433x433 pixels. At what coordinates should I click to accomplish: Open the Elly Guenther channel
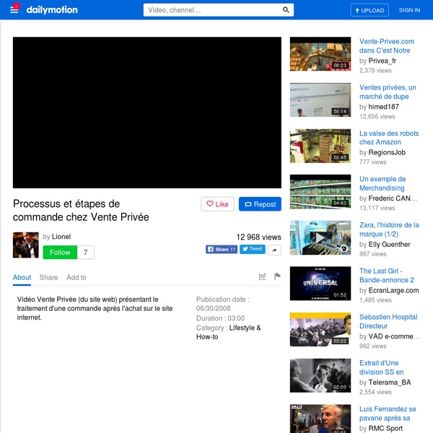point(390,245)
